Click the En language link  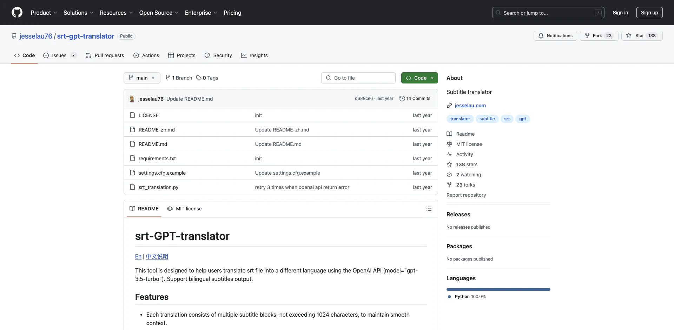point(138,257)
